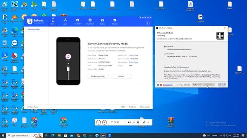Open the iDevice tab in 3uTools
The height and width of the screenshot is (138, 247).
tap(53, 21)
